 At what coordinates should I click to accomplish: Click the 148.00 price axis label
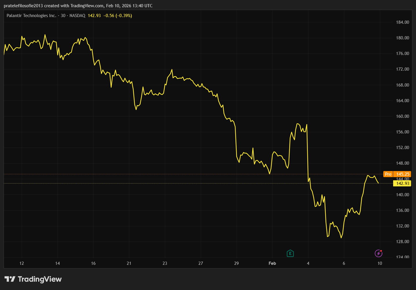(x=403, y=163)
